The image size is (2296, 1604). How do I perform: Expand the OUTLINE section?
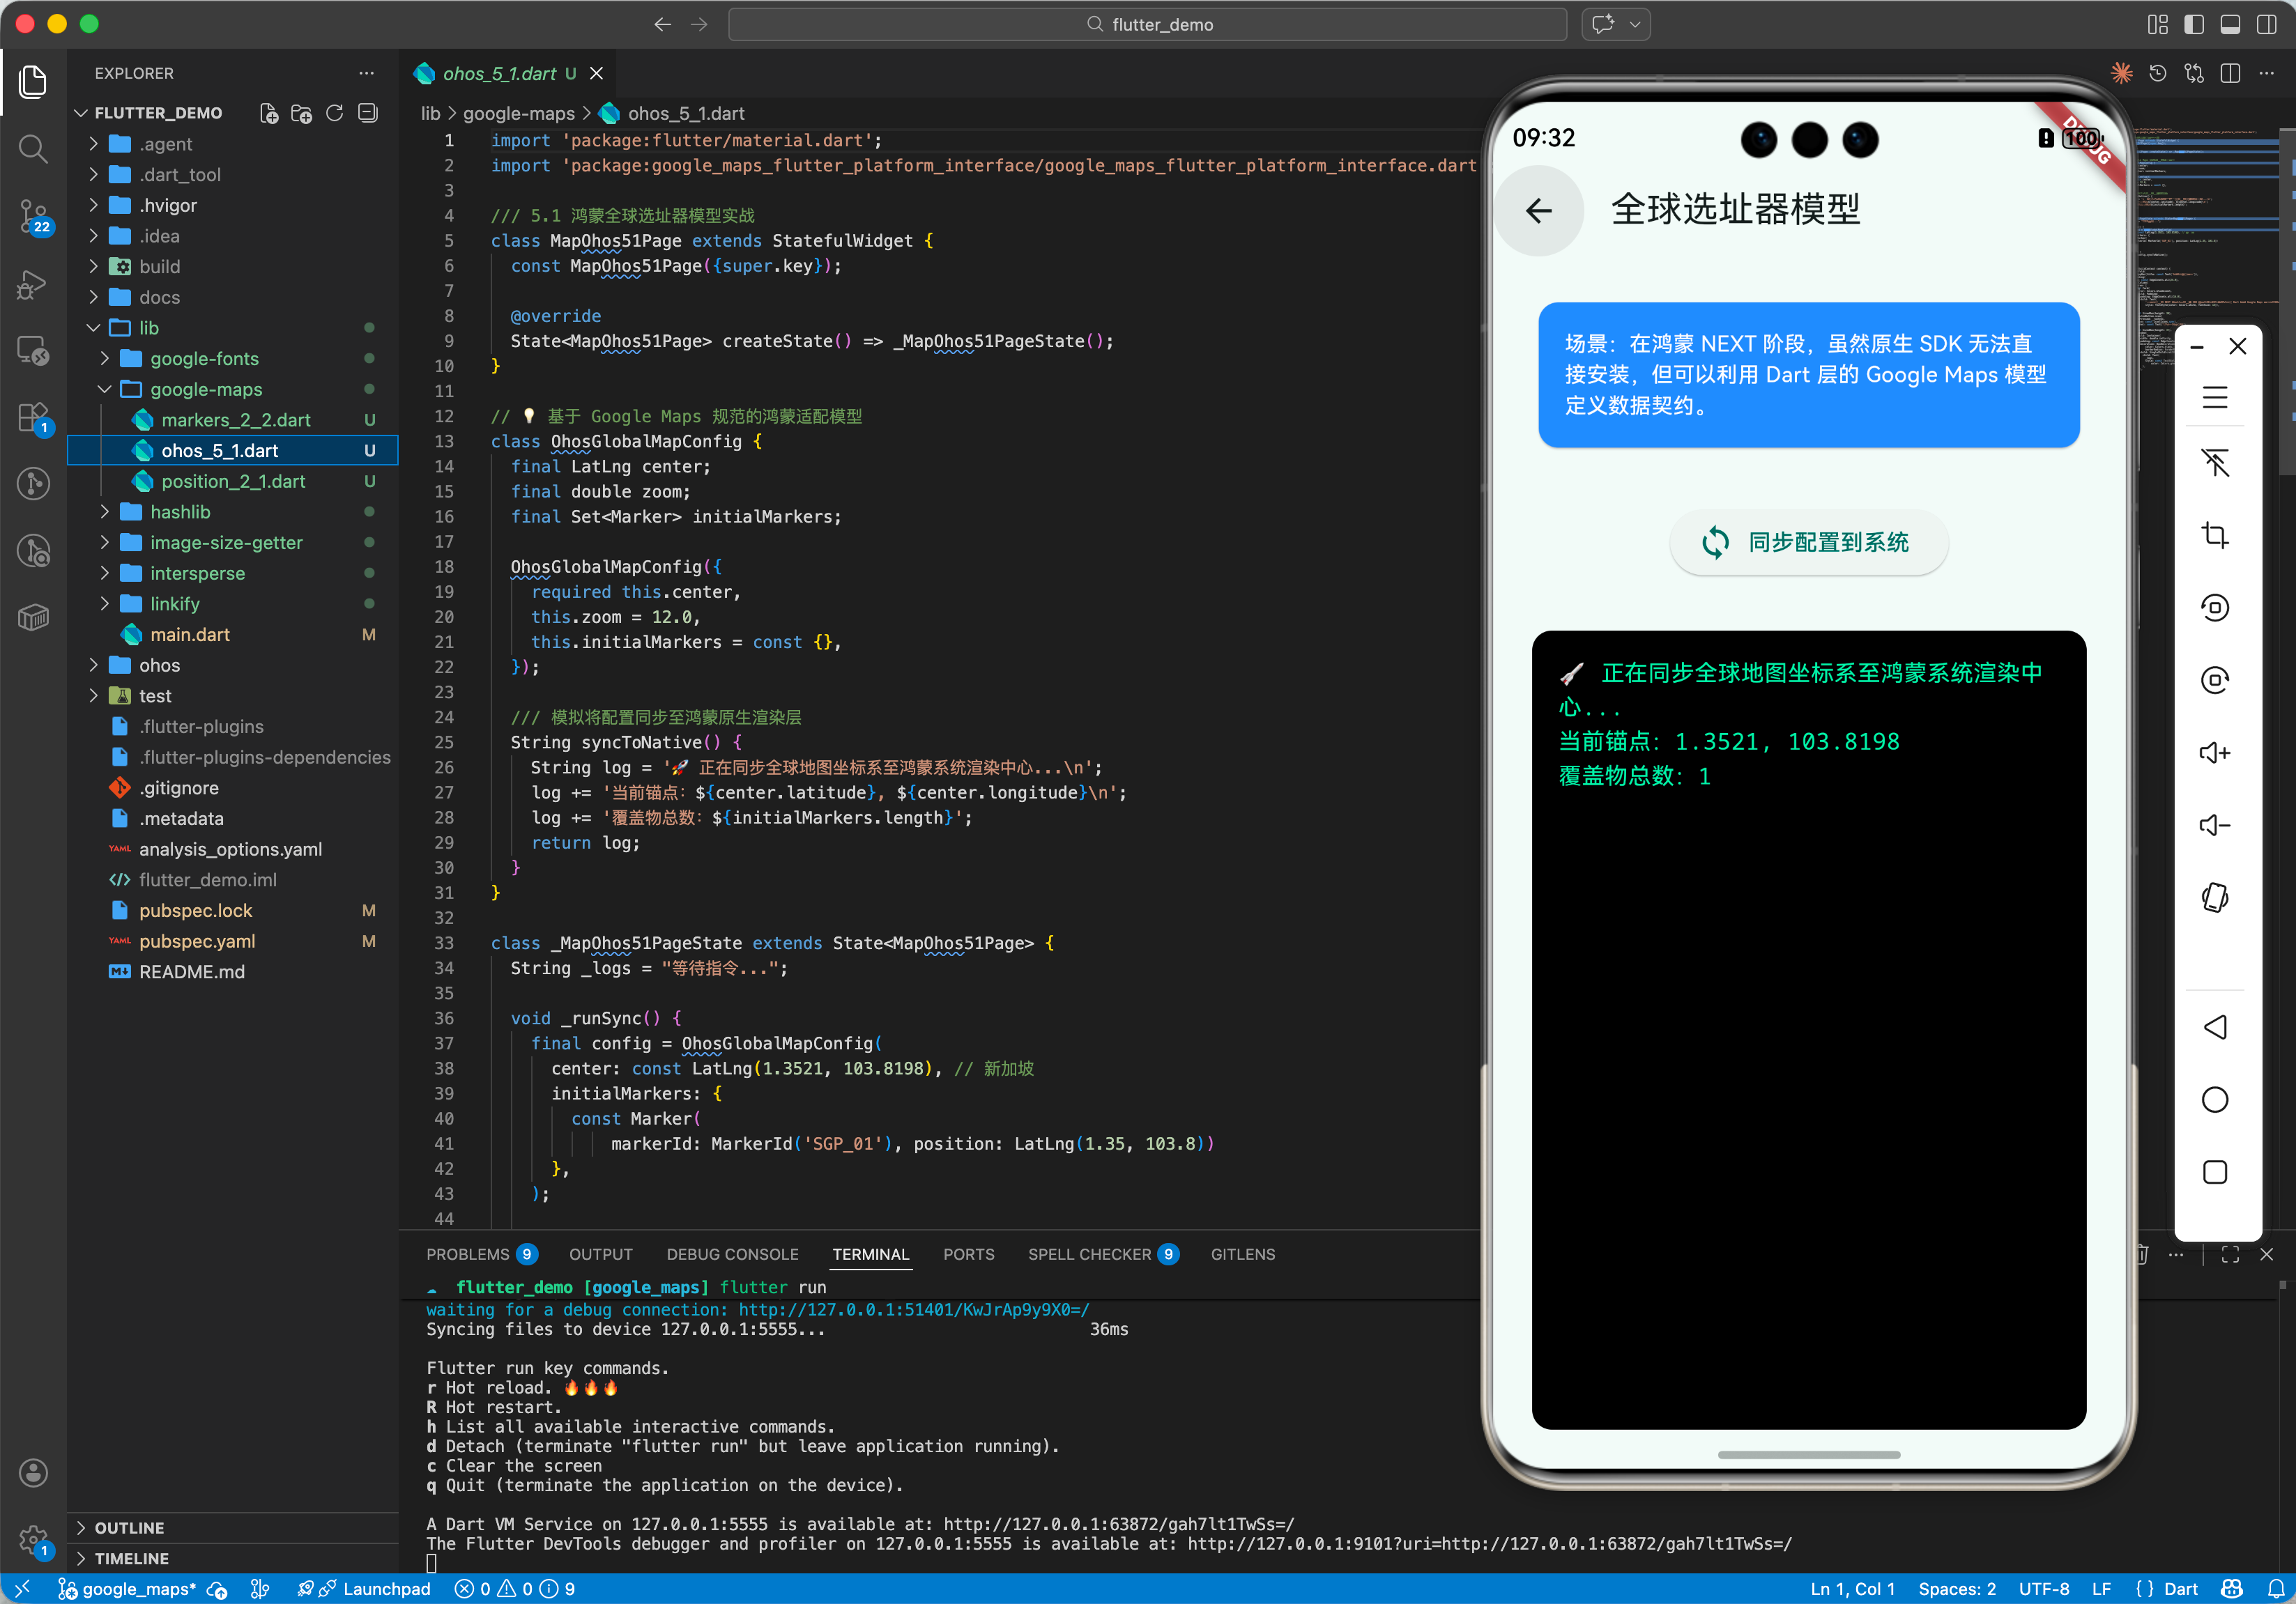pyautogui.click(x=129, y=1527)
